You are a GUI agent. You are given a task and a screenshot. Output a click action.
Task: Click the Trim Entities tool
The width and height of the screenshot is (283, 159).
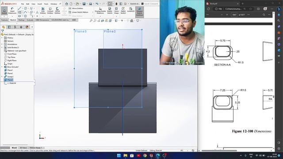(43, 11)
